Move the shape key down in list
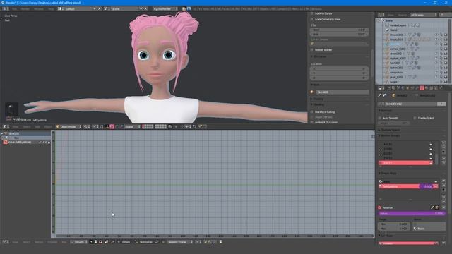 coord(444,201)
